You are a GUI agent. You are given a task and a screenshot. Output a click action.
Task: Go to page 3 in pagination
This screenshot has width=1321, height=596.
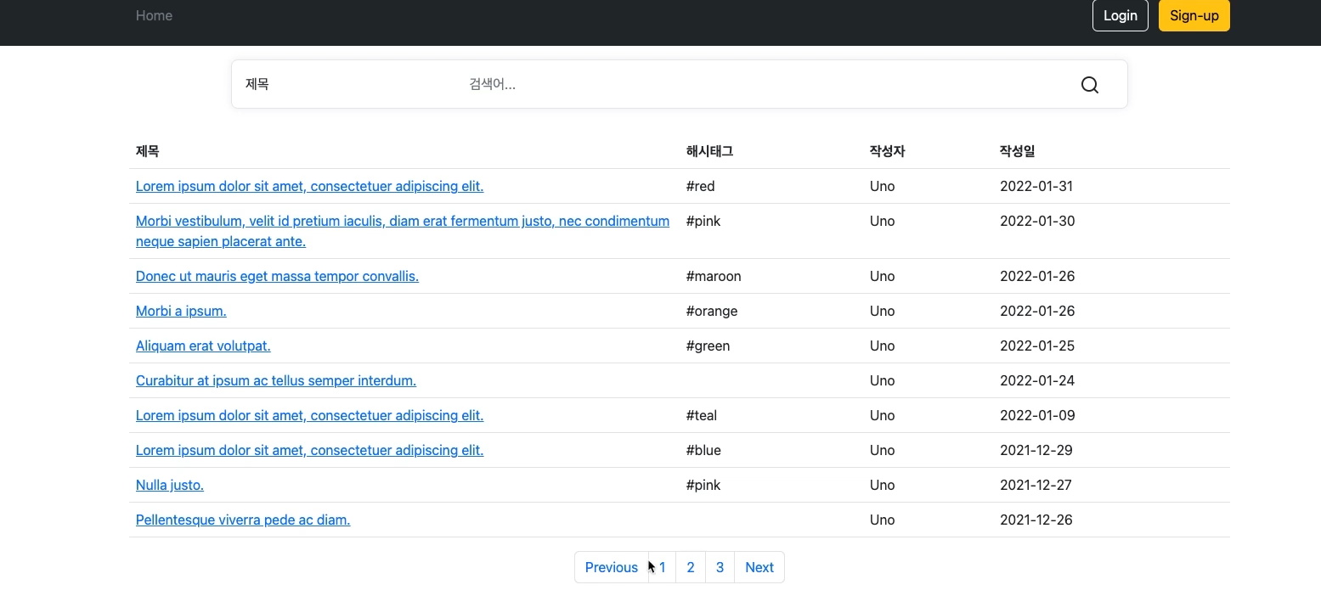pyautogui.click(x=720, y=567)
